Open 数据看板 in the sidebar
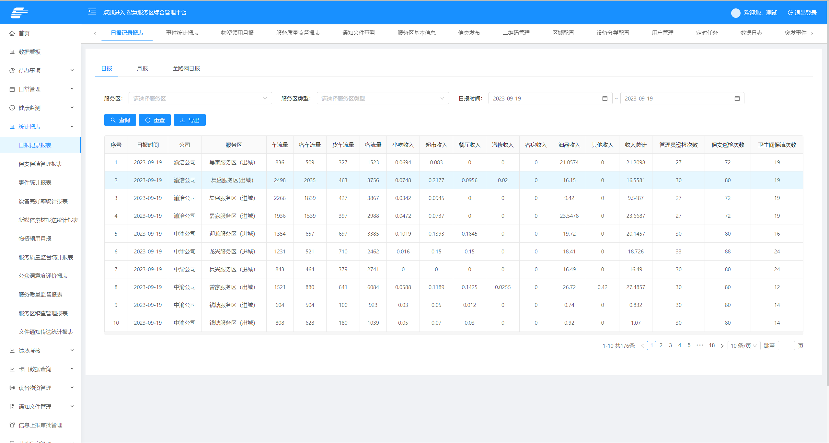The image size is (829, 443). [40, 52]
